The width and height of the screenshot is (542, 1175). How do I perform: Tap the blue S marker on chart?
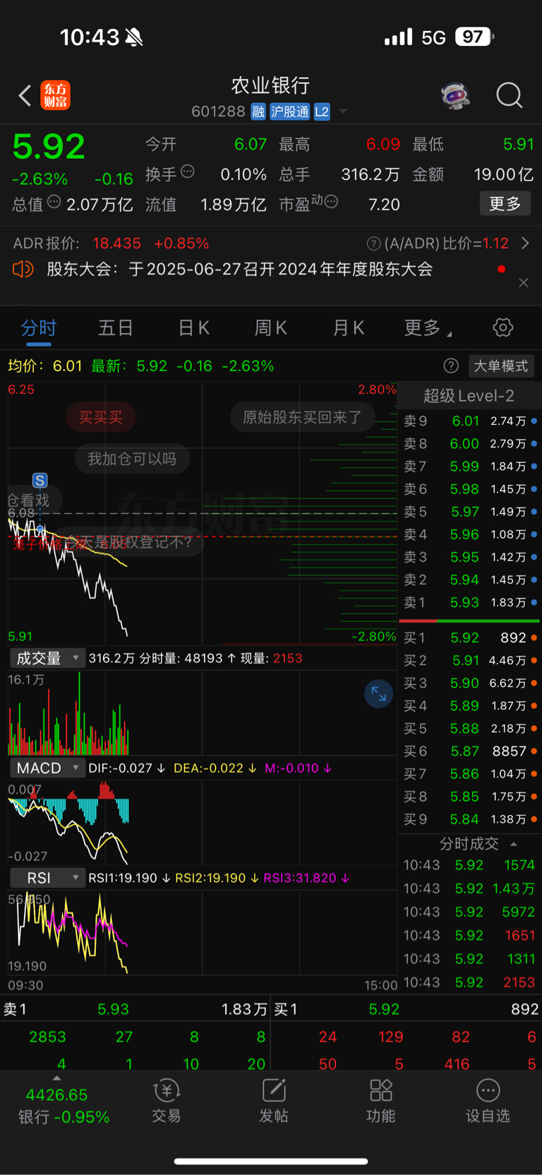coord(40,481)
